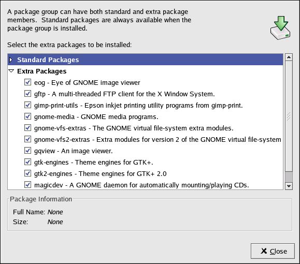Click the X icon on Close button
Screen dimensions: 300x264
pos(264,251)
